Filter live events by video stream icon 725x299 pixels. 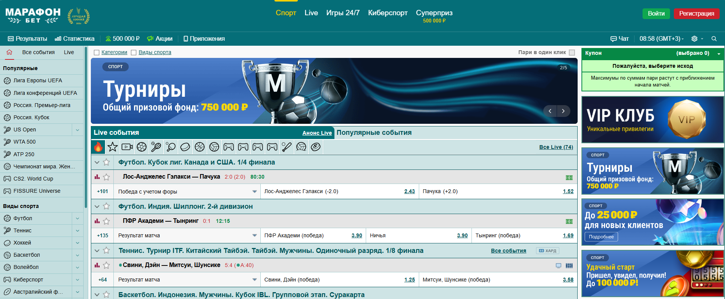(127, 147)
